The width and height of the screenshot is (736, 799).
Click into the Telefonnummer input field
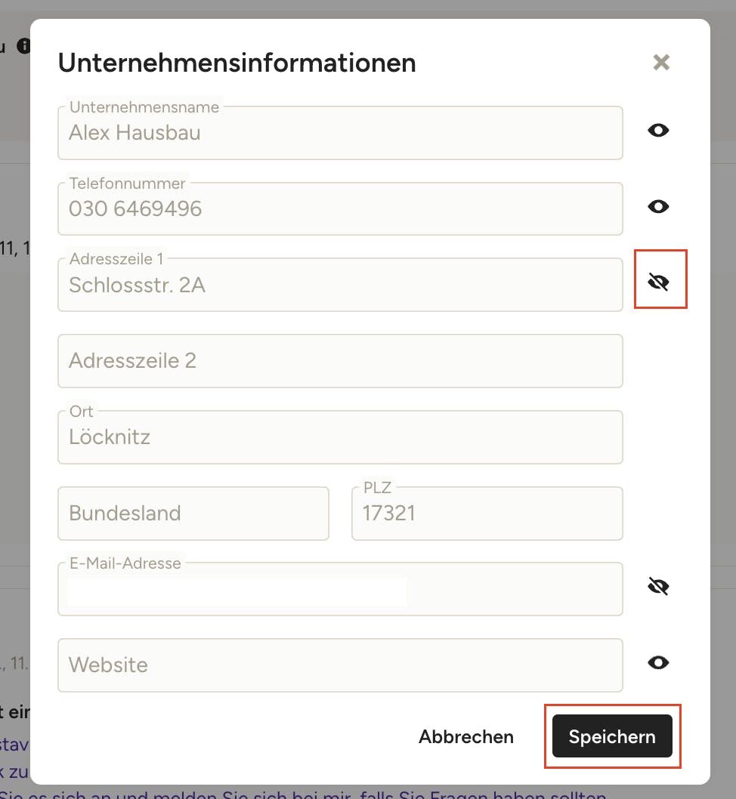340,209
